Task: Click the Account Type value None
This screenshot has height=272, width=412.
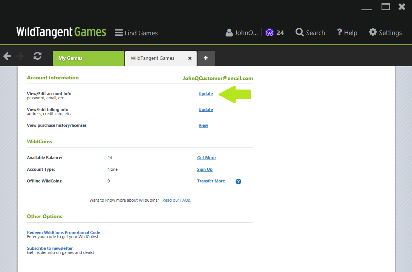Action: pyautogui.click(x=112, y=169)
